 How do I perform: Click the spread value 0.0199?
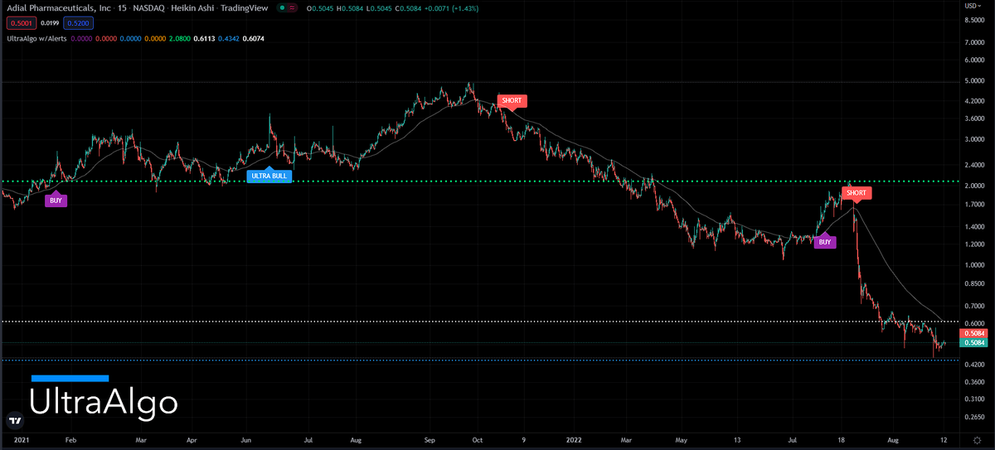[x=48, y=23]
